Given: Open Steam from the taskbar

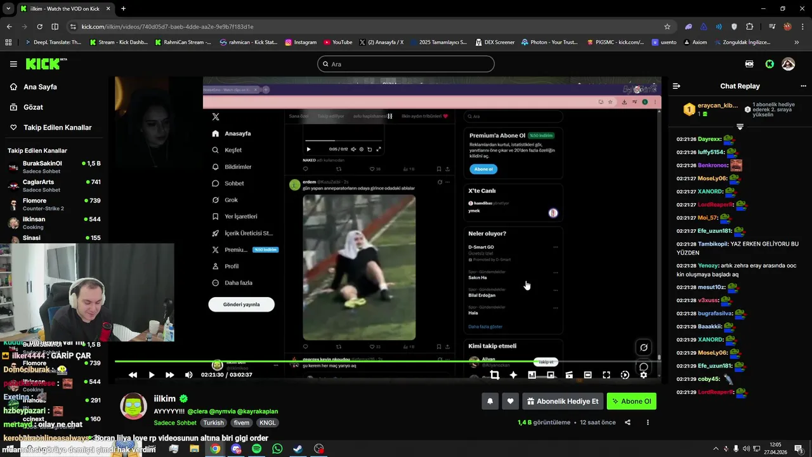Looking at the screenshot, I should (x=298, y=449).
